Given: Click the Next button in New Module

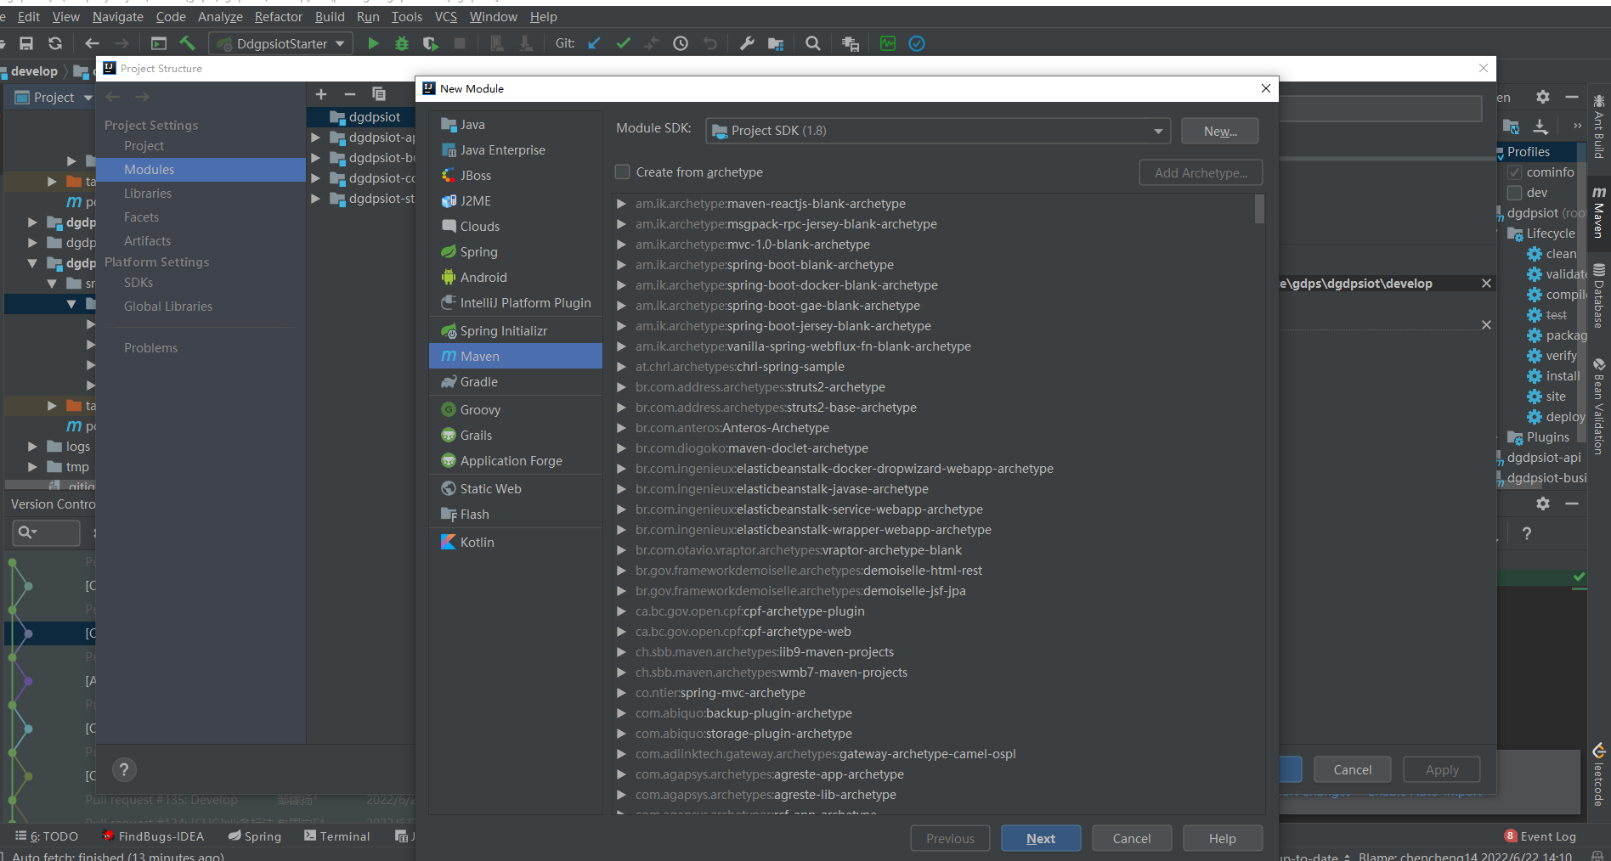Looking at the screenshot, I should pyautogui.click(x=1041, y=839).
